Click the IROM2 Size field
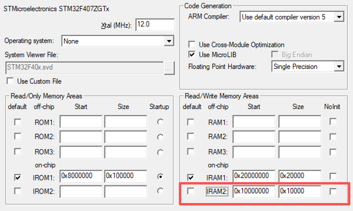The width and height of the screenshot is (353, 211). (126, 192)
